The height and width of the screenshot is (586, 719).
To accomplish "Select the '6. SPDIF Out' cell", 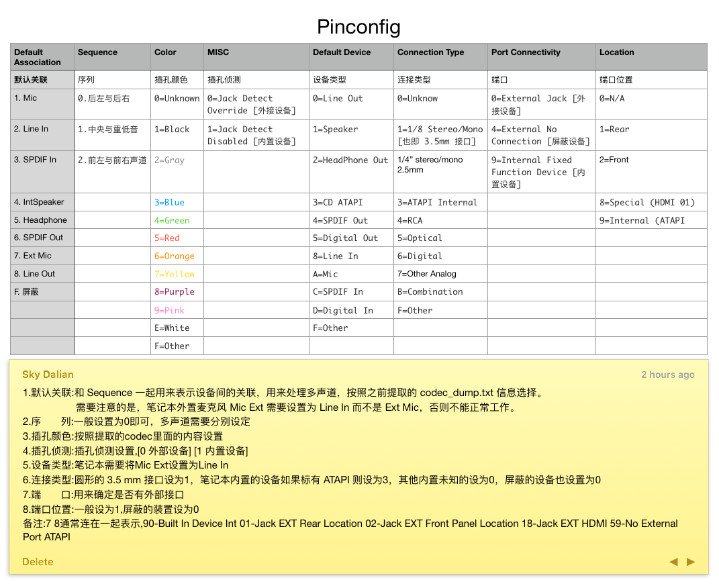I will [x=42, y=238].
